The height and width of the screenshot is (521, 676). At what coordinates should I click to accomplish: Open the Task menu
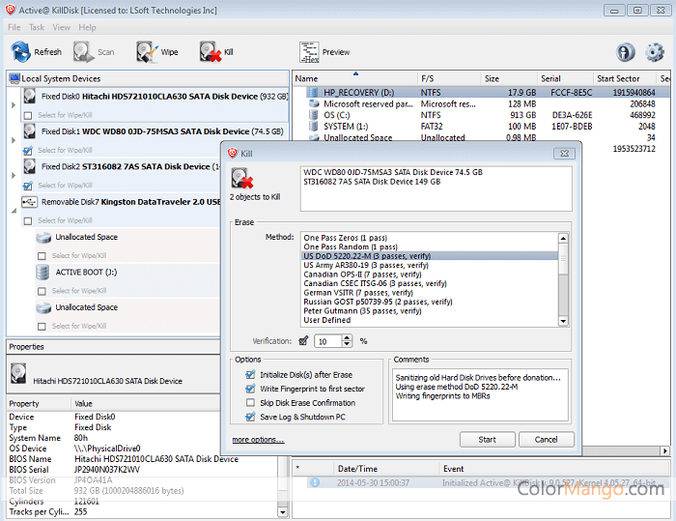37,27
